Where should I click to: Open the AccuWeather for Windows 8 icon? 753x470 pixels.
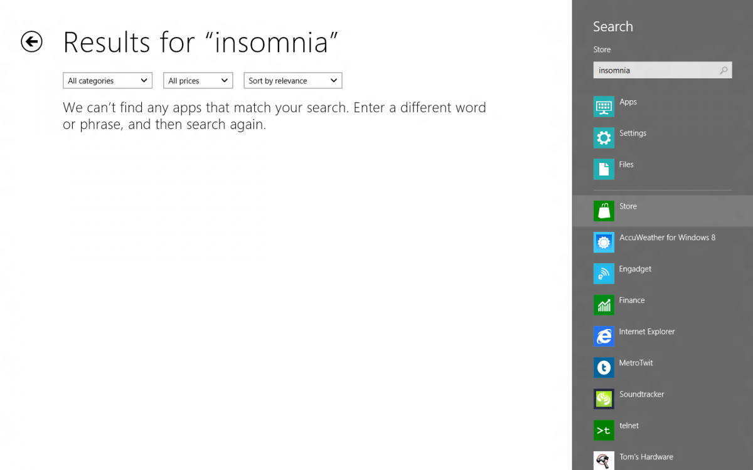click(x=604, y=243)
